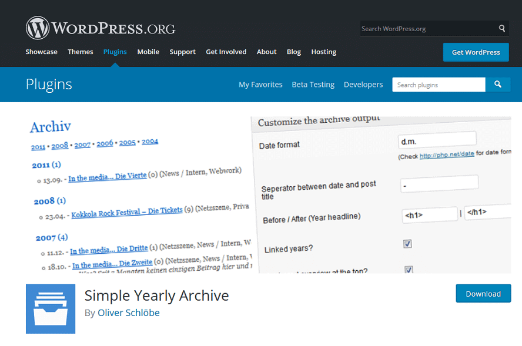Click the Archiv heading in the screenshot
The height and width of the screenshot is (346, 522).
point(51,127)
